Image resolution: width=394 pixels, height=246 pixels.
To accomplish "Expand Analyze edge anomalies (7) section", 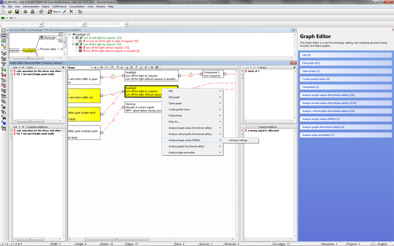I will click(x=388, y=135).
